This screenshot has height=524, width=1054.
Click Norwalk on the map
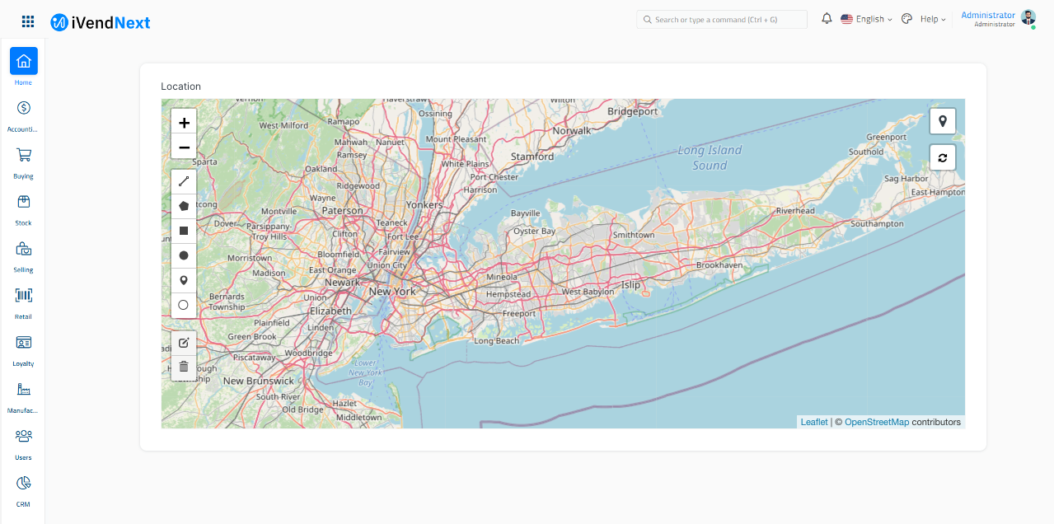click(572, 131)
